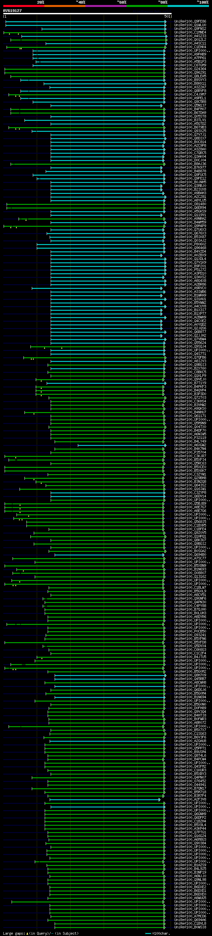The image size is (212, 936).
Task: Select the UniRef100_Q9M4P9 label
Action: (190, 226)
